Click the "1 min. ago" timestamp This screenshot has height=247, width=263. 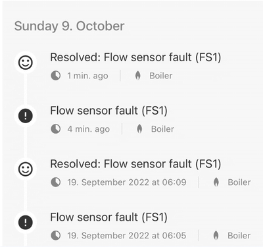click(x=87, y=76)
